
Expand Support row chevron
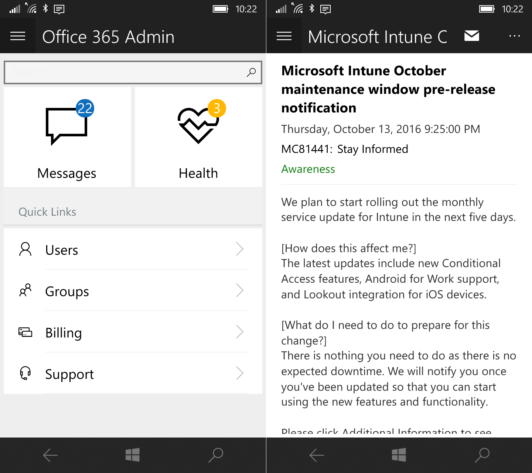[240, 373]
